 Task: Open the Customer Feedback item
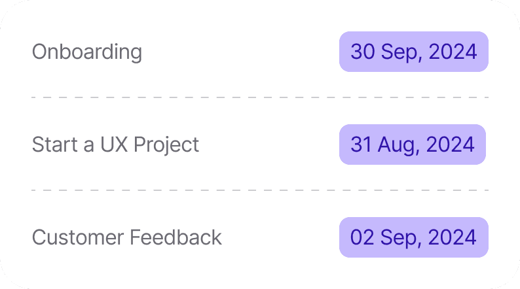point(126,237)
